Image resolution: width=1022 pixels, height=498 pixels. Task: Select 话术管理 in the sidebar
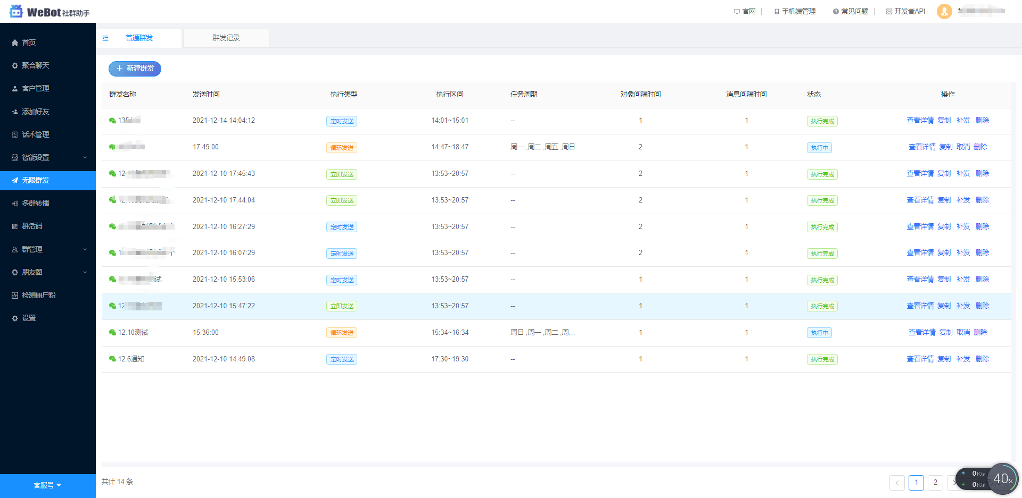tap(35, 135)
